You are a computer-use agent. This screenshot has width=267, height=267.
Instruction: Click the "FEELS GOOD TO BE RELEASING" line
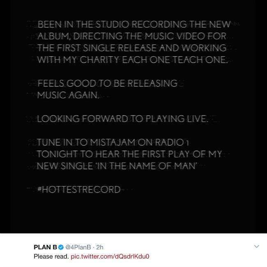[107, 83]
